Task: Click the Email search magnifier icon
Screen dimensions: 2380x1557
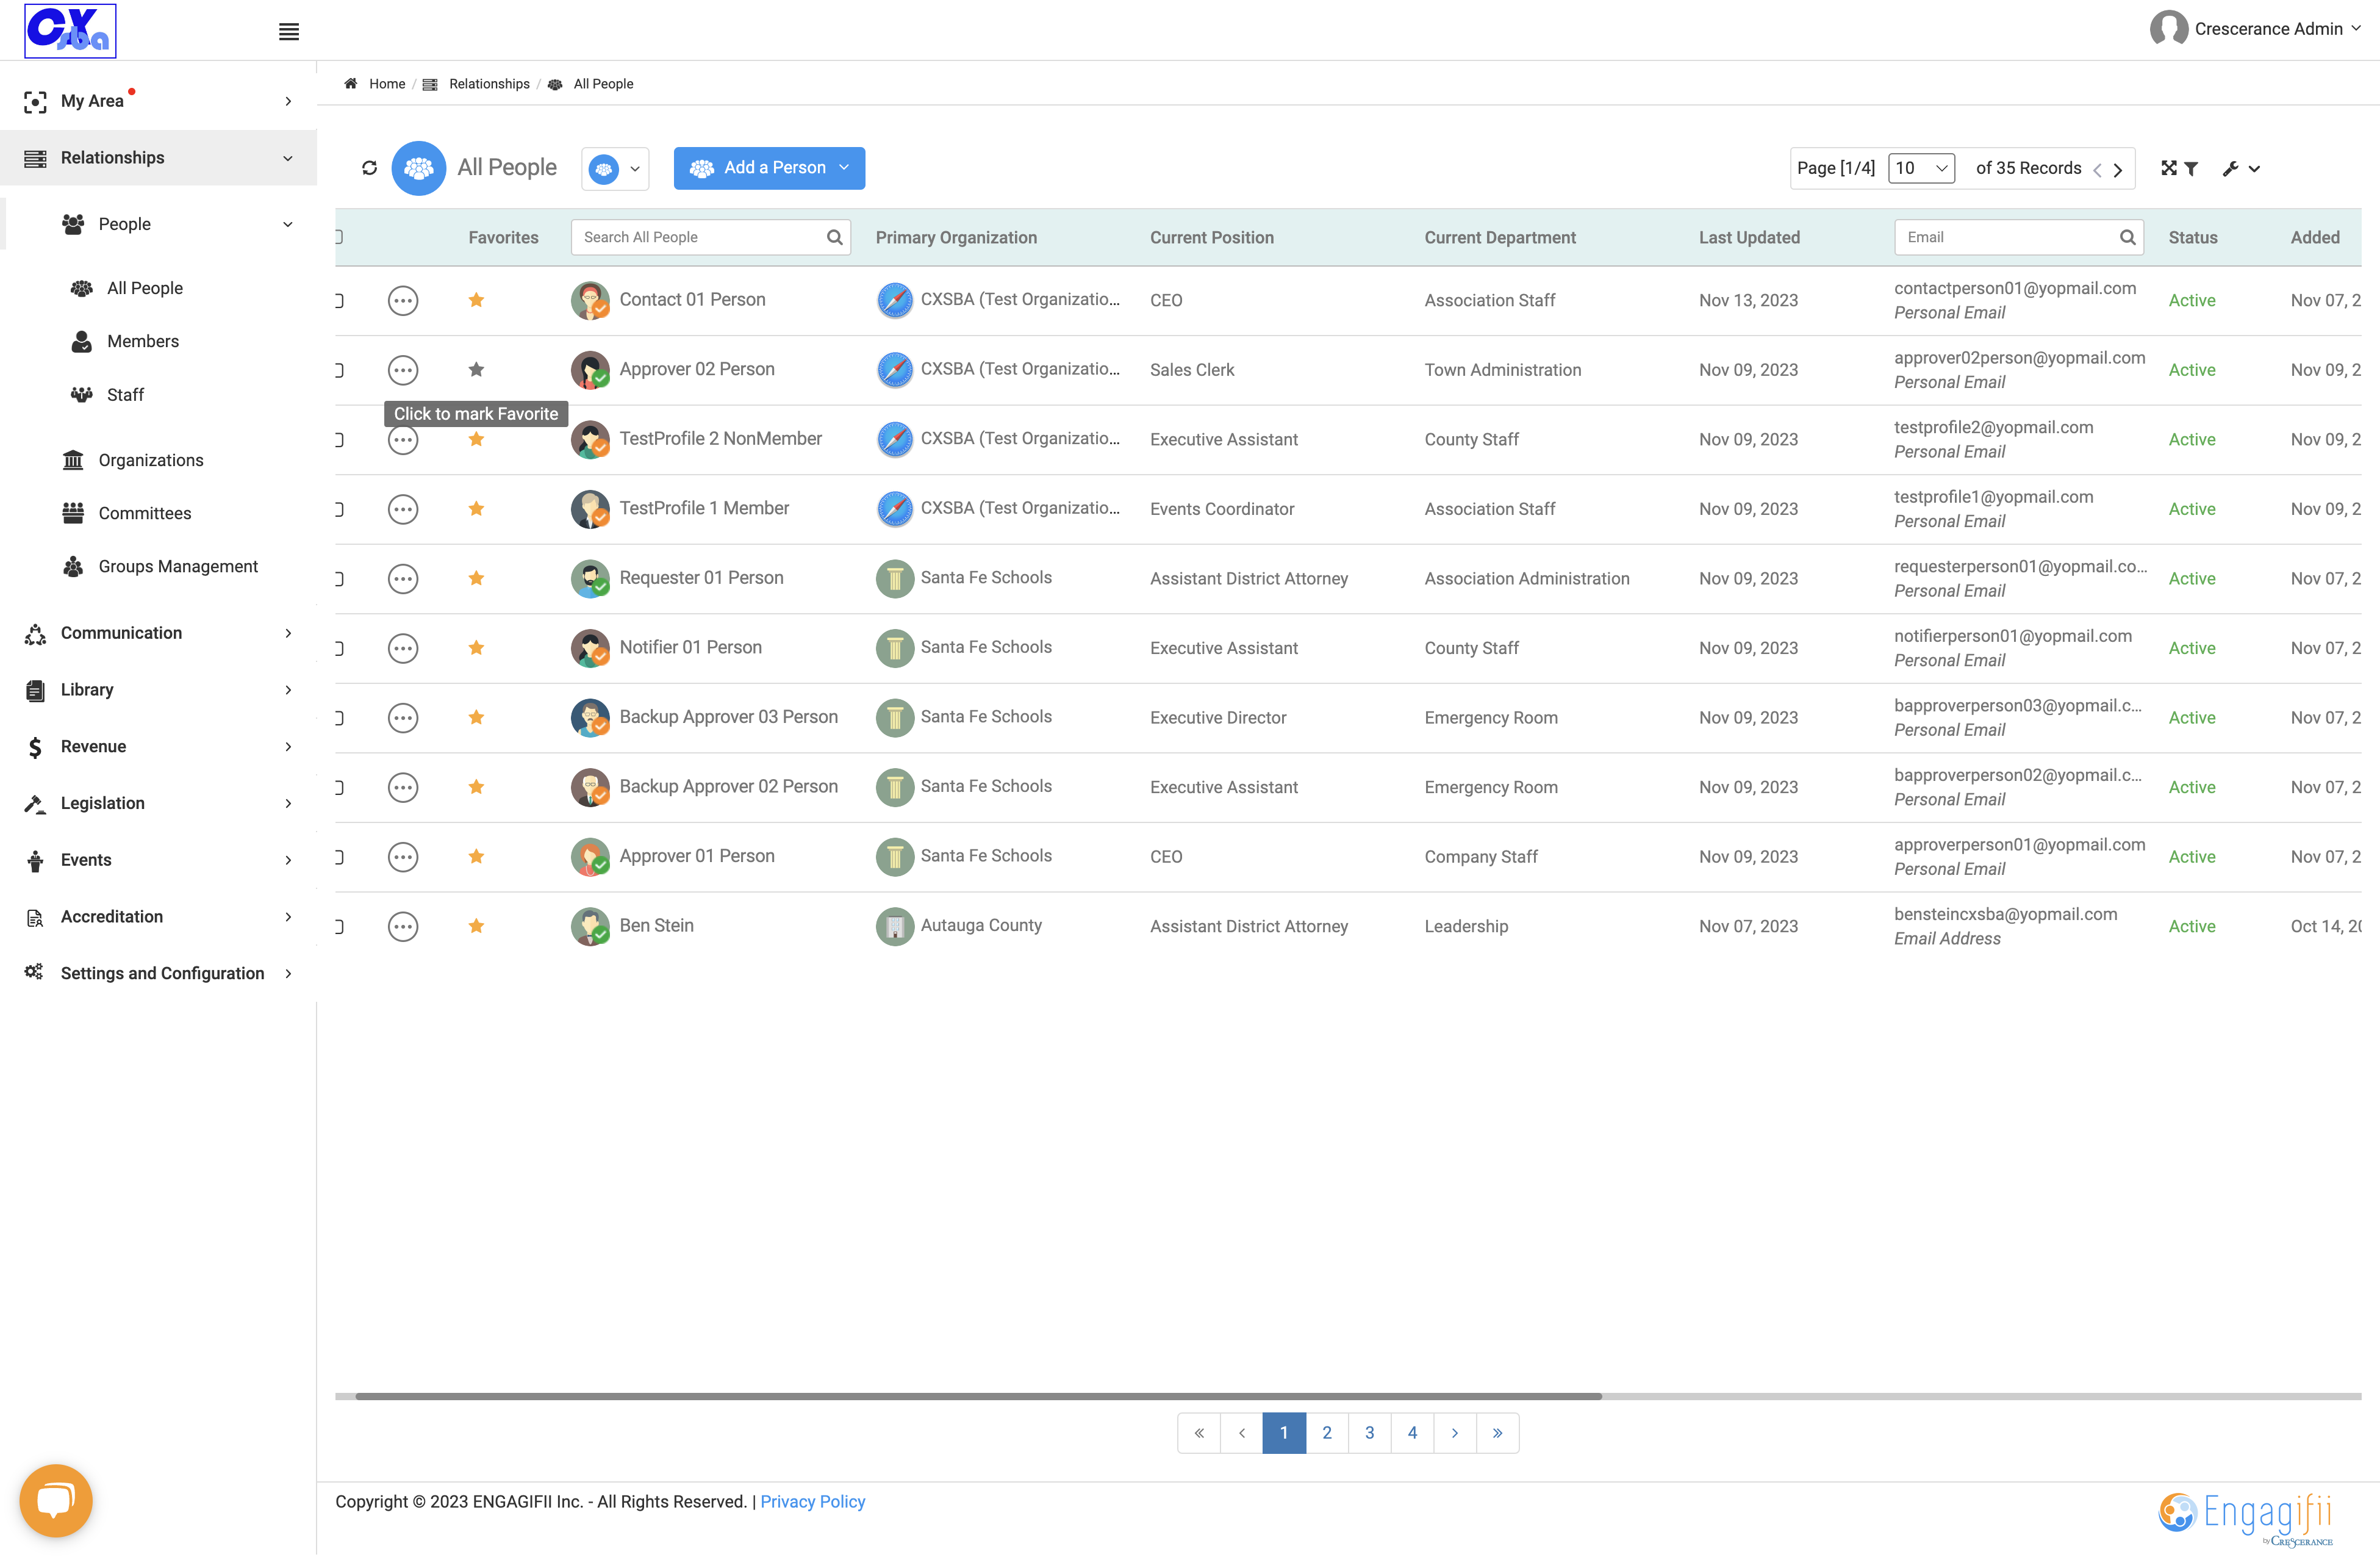Action: pyautogui.click(x=2127, y=237)
